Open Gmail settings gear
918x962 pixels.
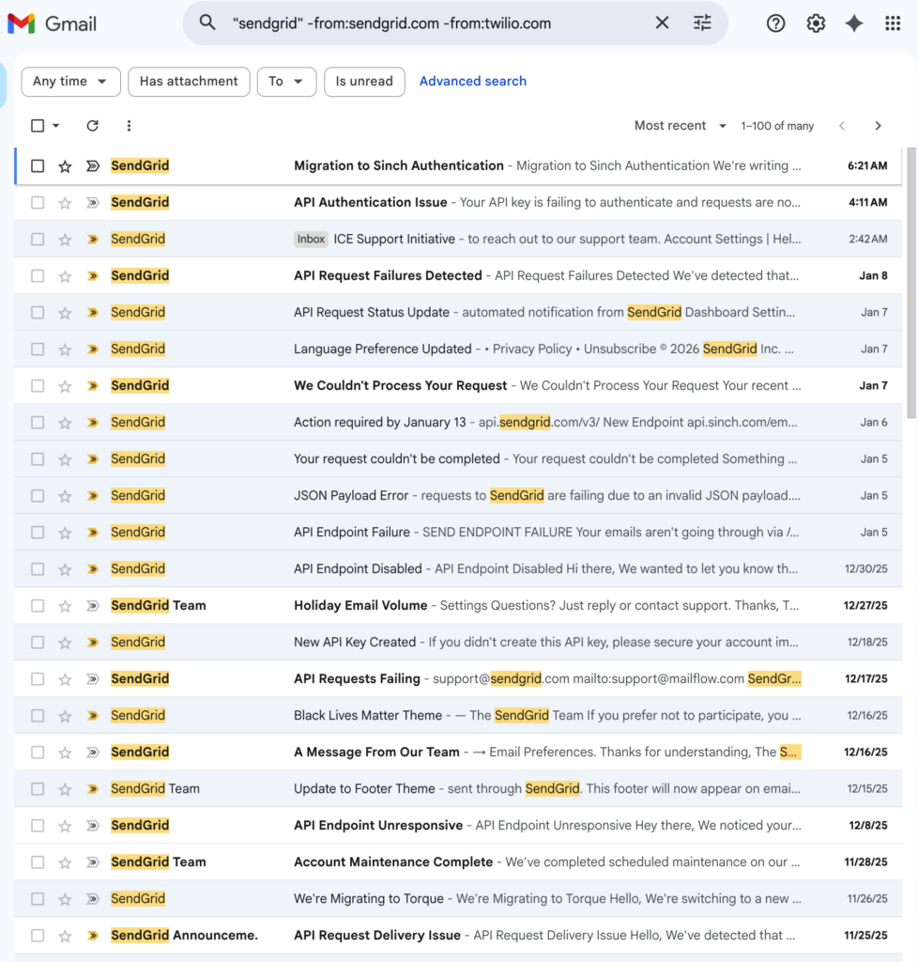[x=816, y=23]
